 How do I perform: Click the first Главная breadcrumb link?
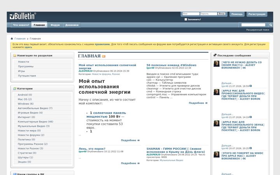click(20, 38)
